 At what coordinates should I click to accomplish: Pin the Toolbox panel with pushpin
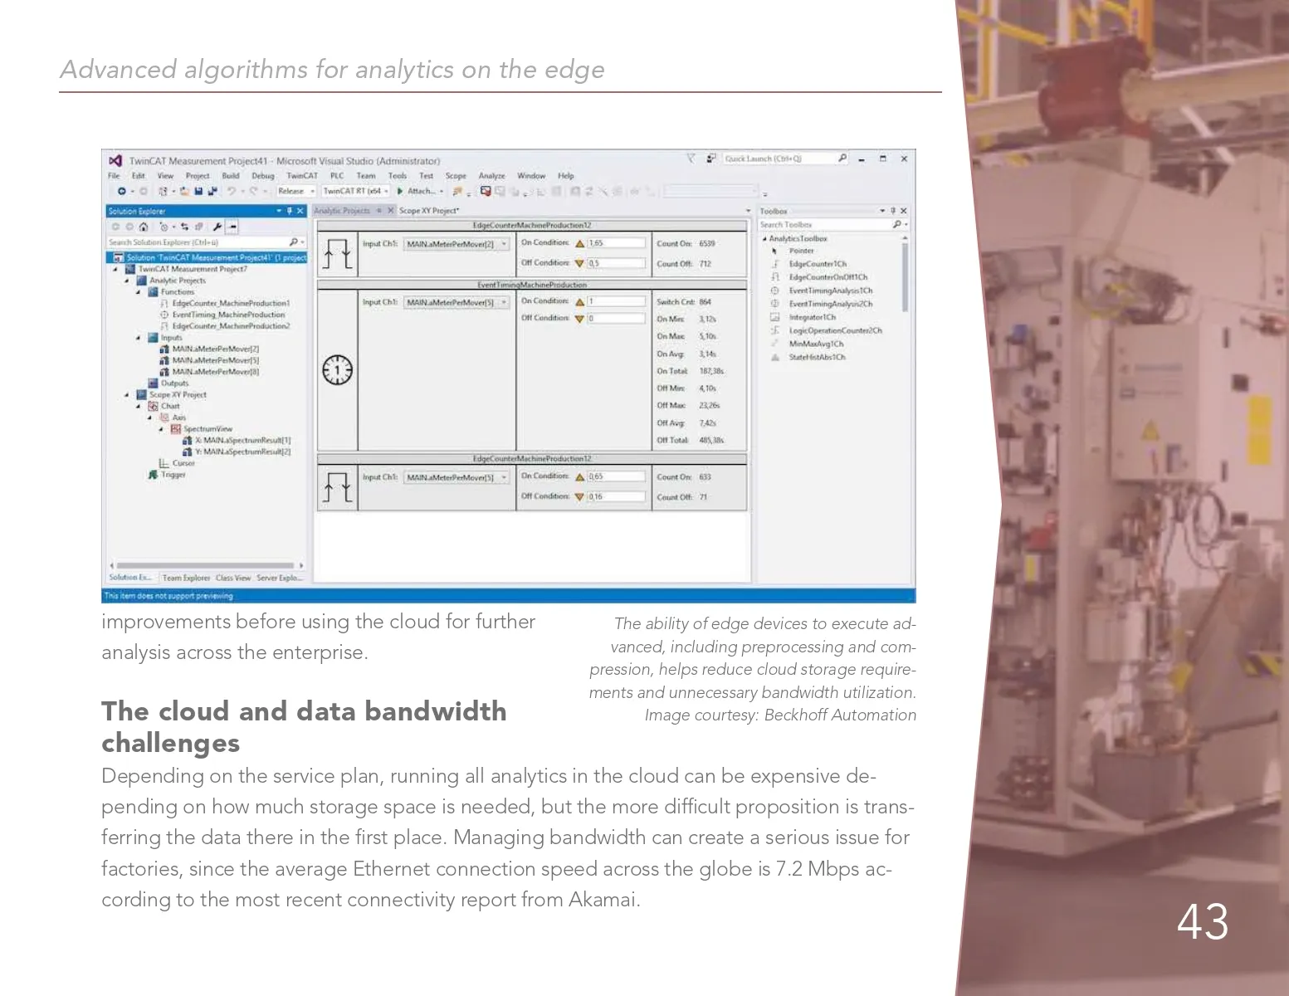(893, 212)
